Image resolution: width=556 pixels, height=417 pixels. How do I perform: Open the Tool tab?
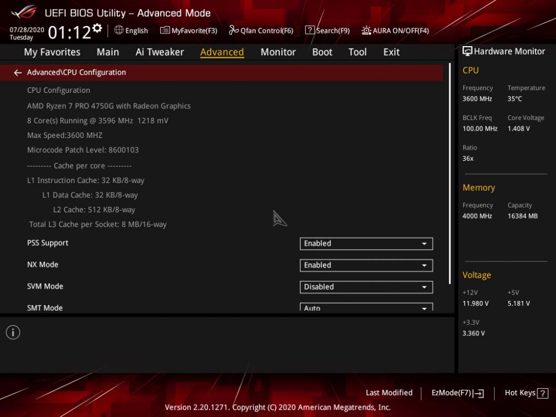click(358, 52)
